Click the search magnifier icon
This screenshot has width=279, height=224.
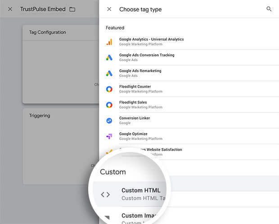[269, 9]
